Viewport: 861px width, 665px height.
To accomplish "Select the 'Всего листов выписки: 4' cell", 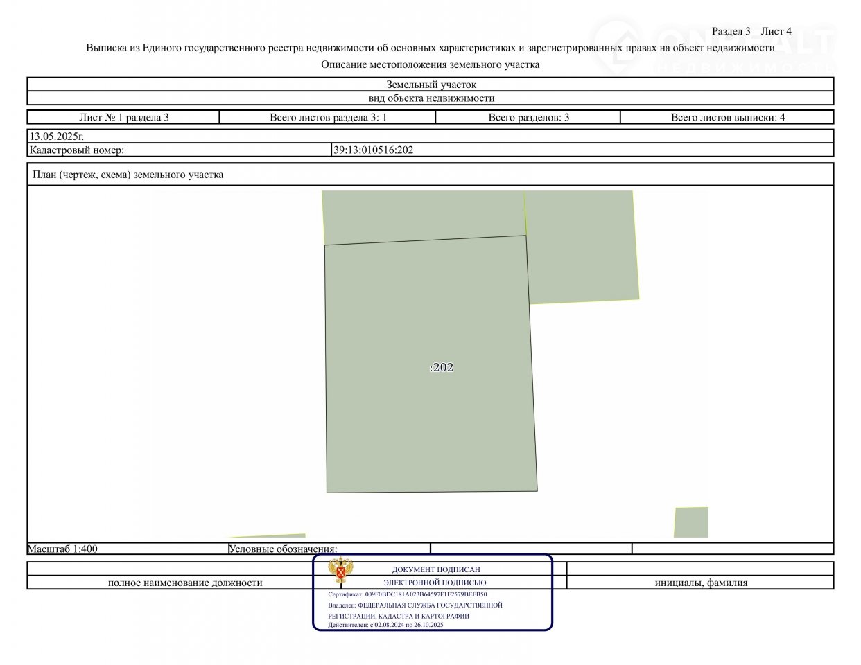I will 727,117.
